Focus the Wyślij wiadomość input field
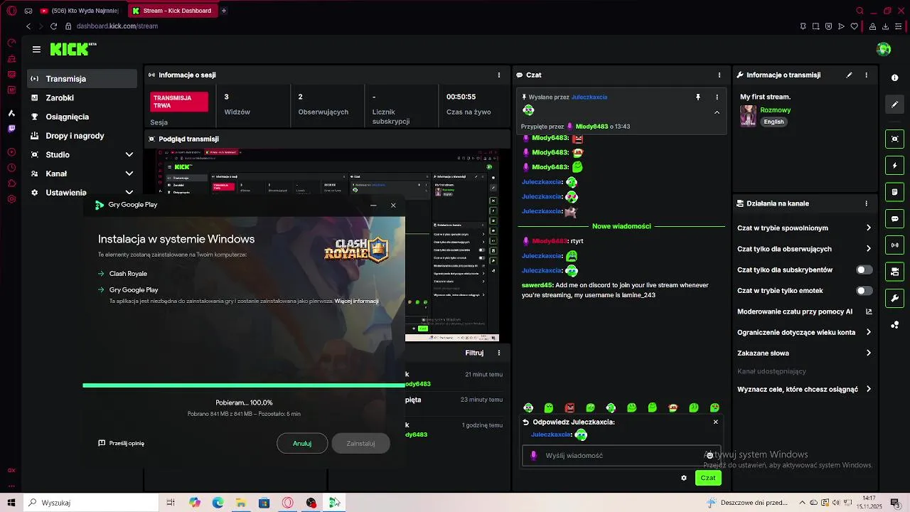910x512 pixels. coord(622,455)
